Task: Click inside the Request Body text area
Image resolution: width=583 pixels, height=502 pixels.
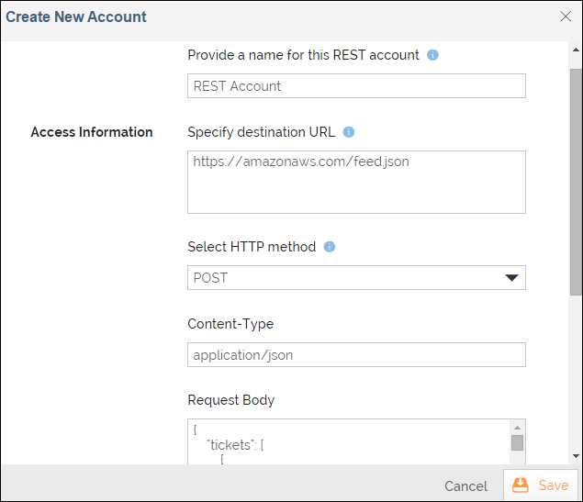Action: [x=349, y=442]
